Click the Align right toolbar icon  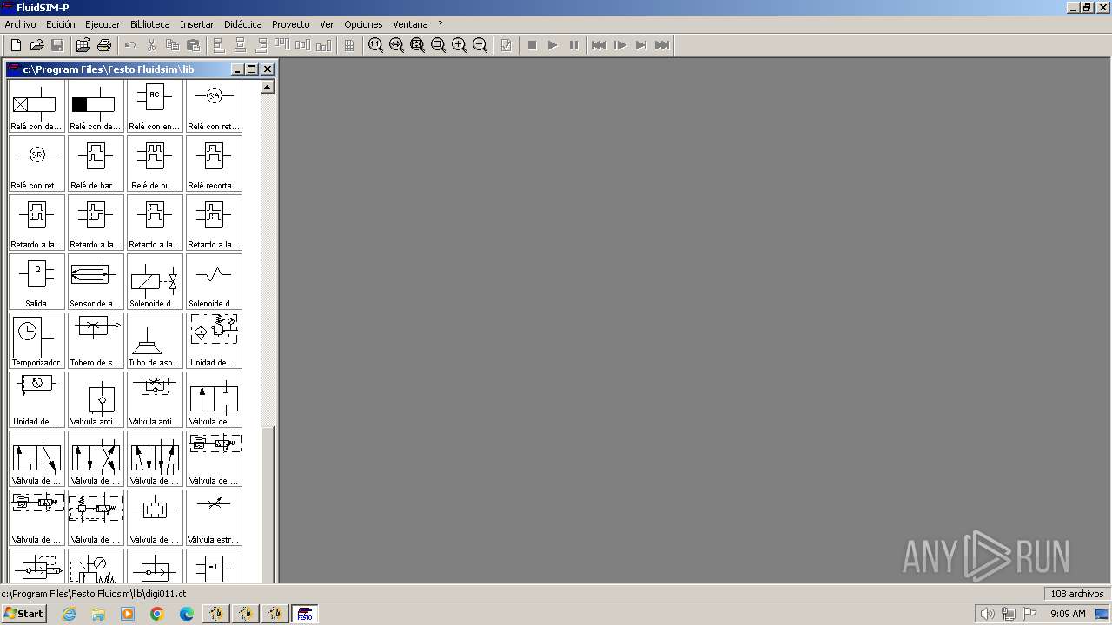pyautogui.click(x=261, y=45)
